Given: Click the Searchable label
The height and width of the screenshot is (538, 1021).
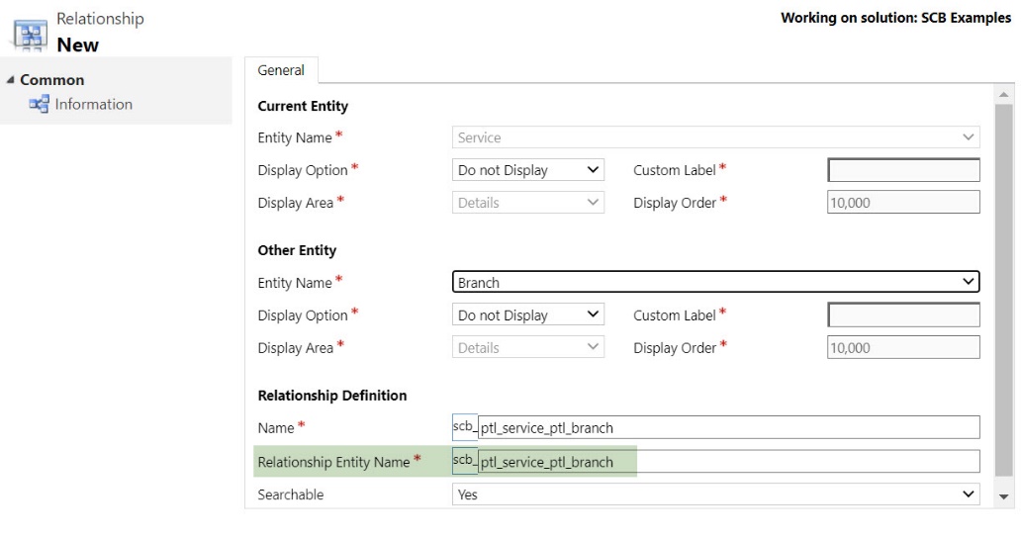Looking at the screenshot, I should [x=291, y=494].
